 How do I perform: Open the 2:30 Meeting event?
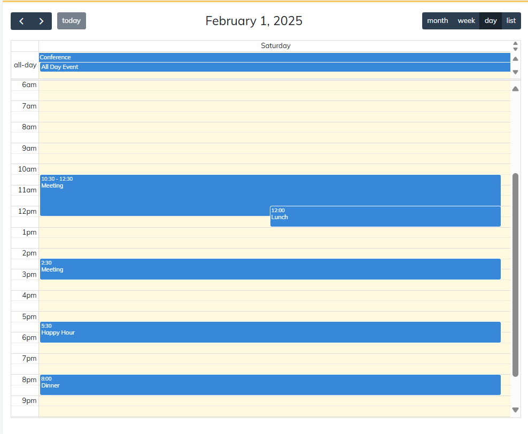pyautogui.click(x=267, y=269)
